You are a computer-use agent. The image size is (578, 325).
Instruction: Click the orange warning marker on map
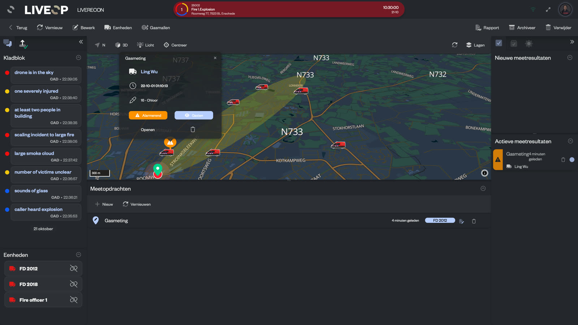point(170,142)
